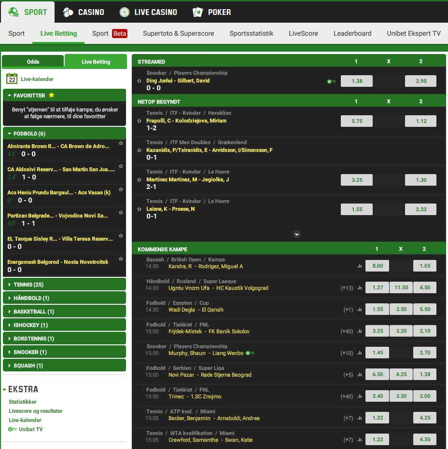This screenshot has width=448, height=449.
Task: Expand the Squash (1) section
Action: (65, 366)
